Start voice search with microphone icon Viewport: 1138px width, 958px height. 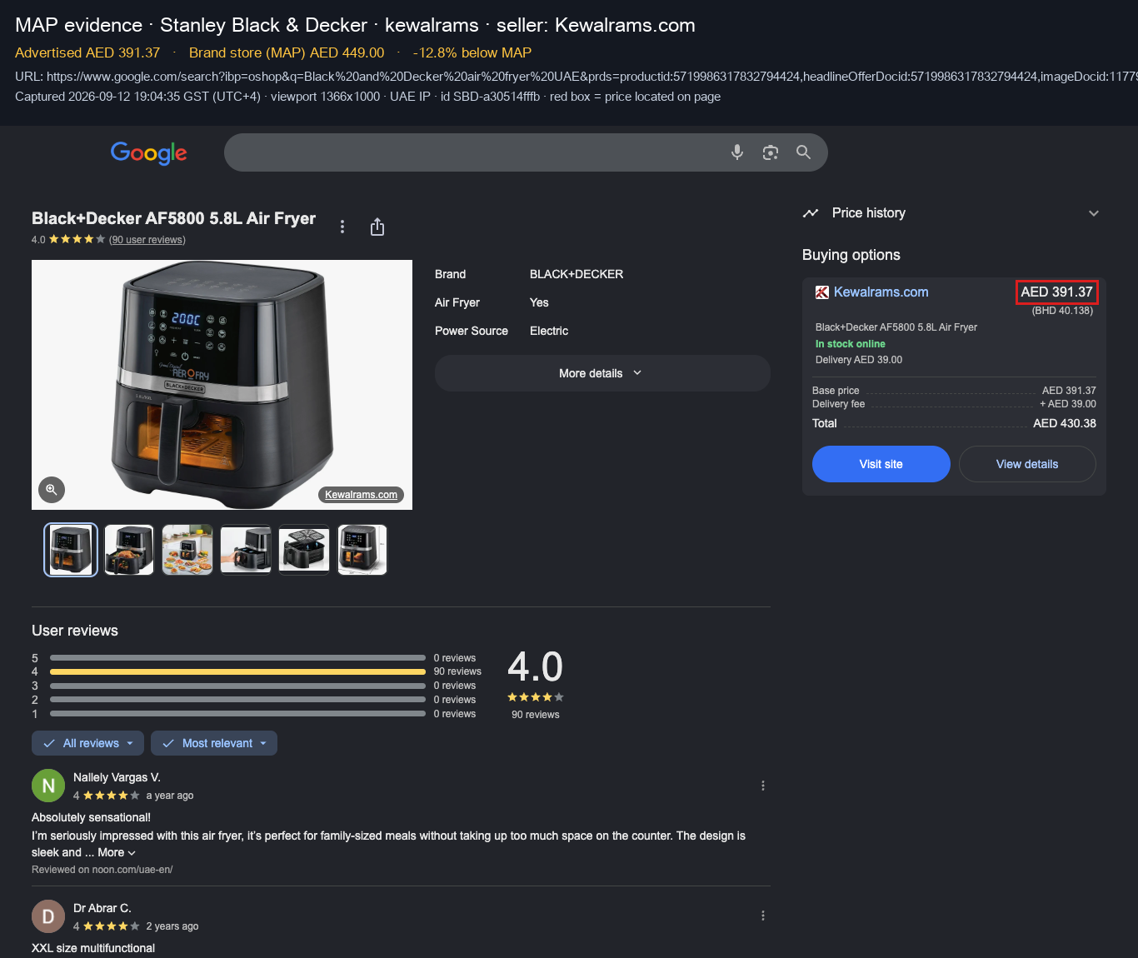point(737,152)
